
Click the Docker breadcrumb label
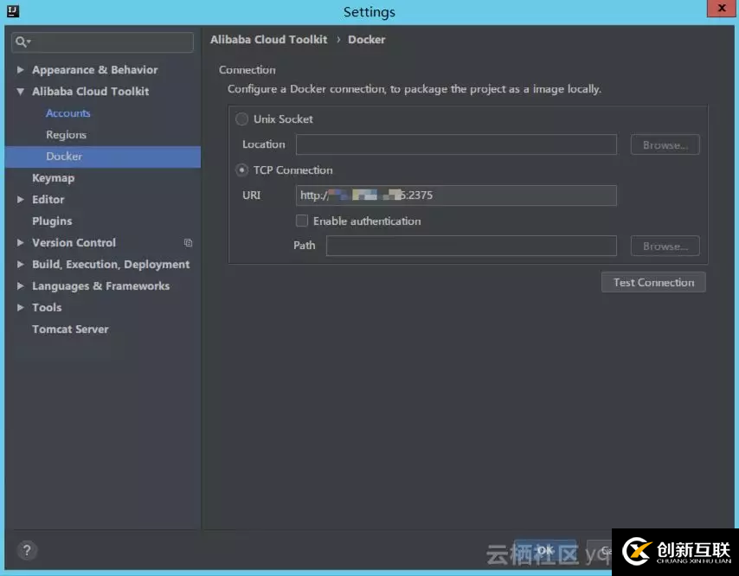[x=366, y=40]
